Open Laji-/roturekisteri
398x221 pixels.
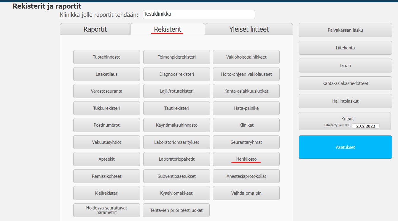tap(176, 91)
